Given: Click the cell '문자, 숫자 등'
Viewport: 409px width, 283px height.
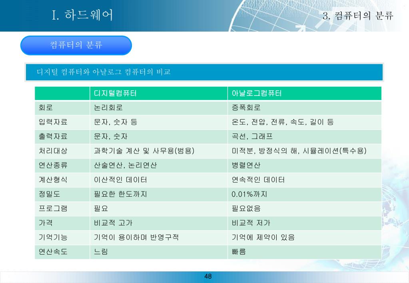Looking at the screenshot, I should 159,122.
